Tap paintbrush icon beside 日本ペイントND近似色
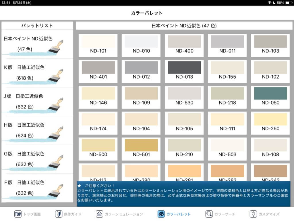 pyautogui.click(x=56, y=47)
